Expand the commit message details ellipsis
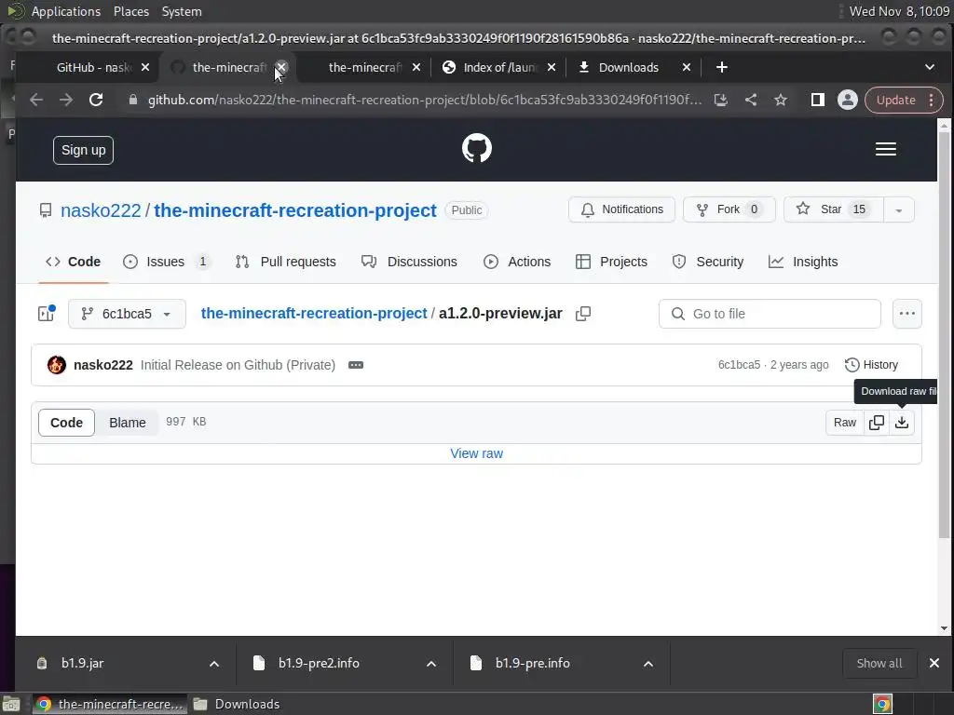The height and width of the screenshot is (715, 954). pos(356,365)
